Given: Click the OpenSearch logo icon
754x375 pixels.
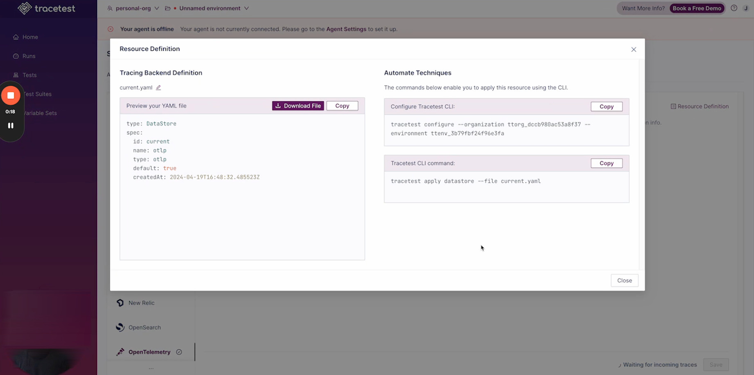Looking at the screenshot, I should (120, 328).
